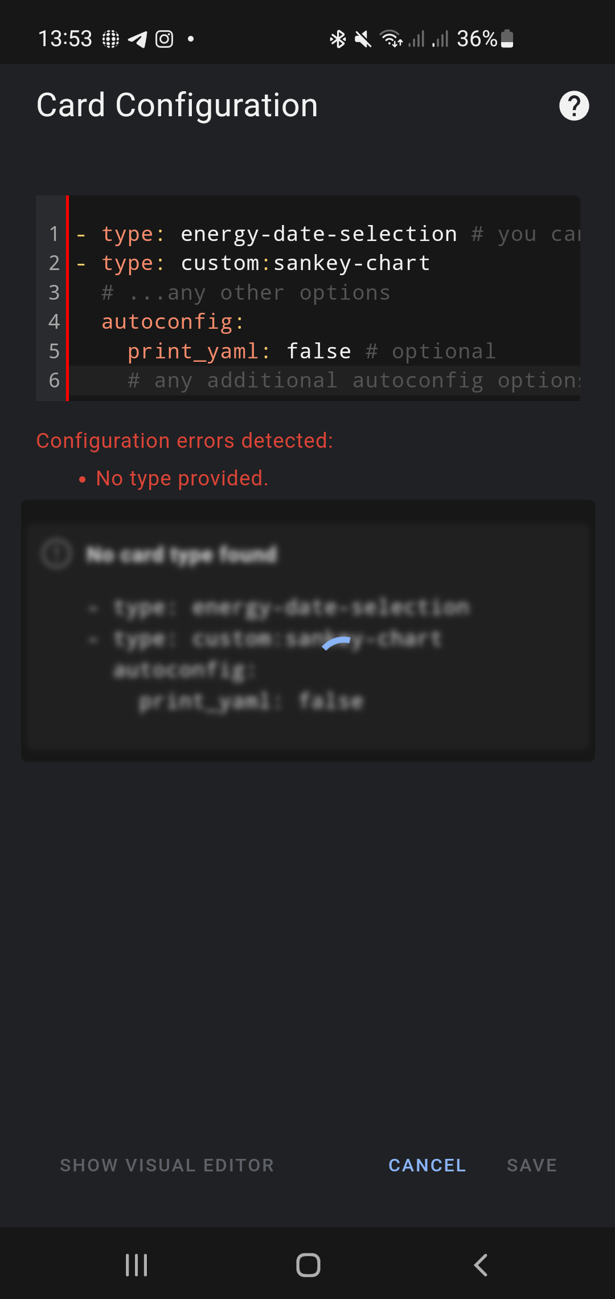
Task: Select the No type provided error message
Action: (x=181, y=478)
